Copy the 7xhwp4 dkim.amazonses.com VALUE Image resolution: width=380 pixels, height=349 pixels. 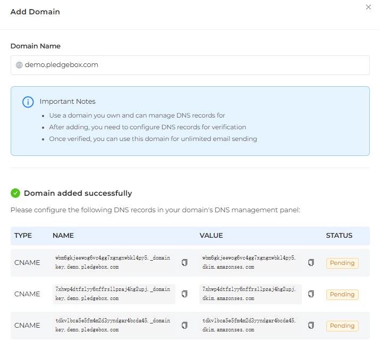[x=311, y=294]
